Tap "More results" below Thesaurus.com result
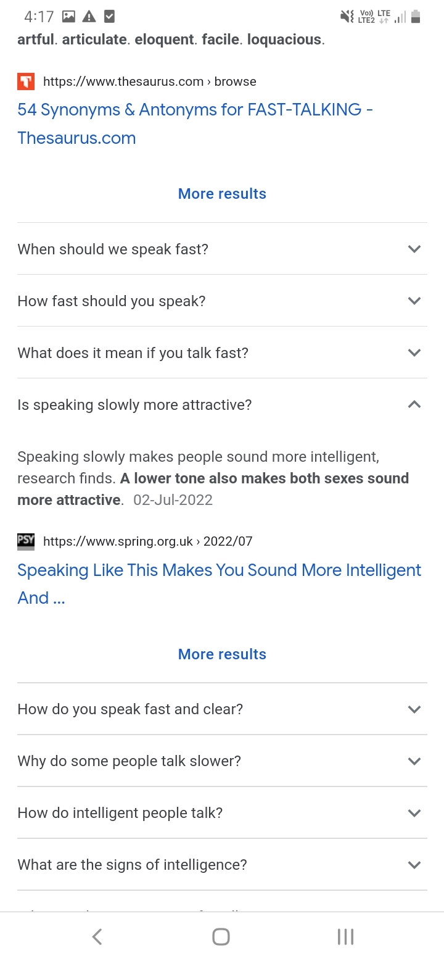444x963 pixels. click(x=222, y=194)
